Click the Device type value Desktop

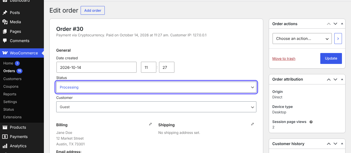pos(279,112)
